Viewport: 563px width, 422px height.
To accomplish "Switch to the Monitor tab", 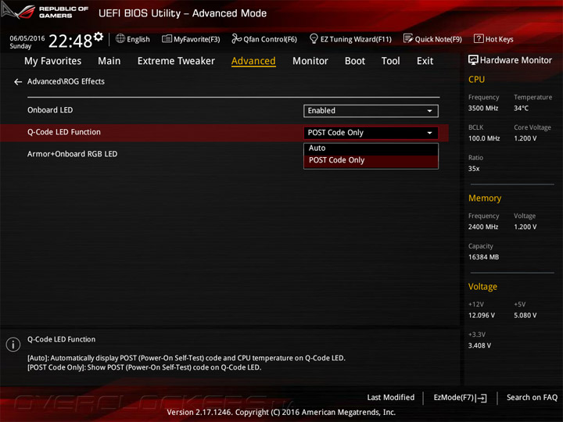I will [x=310, y=61].
